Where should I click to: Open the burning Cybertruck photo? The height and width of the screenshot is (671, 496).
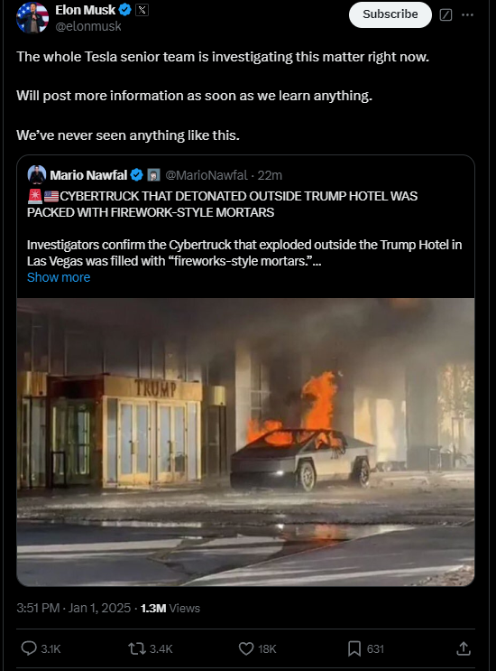[245, 442]
